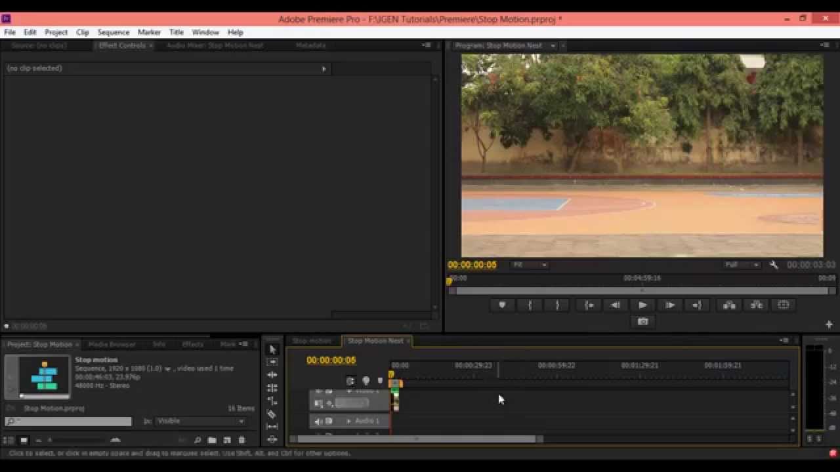Click the Add Marker icon in timeline header
Image resolution: width=840 pixels, height=472 pixels.
point(380,381)
